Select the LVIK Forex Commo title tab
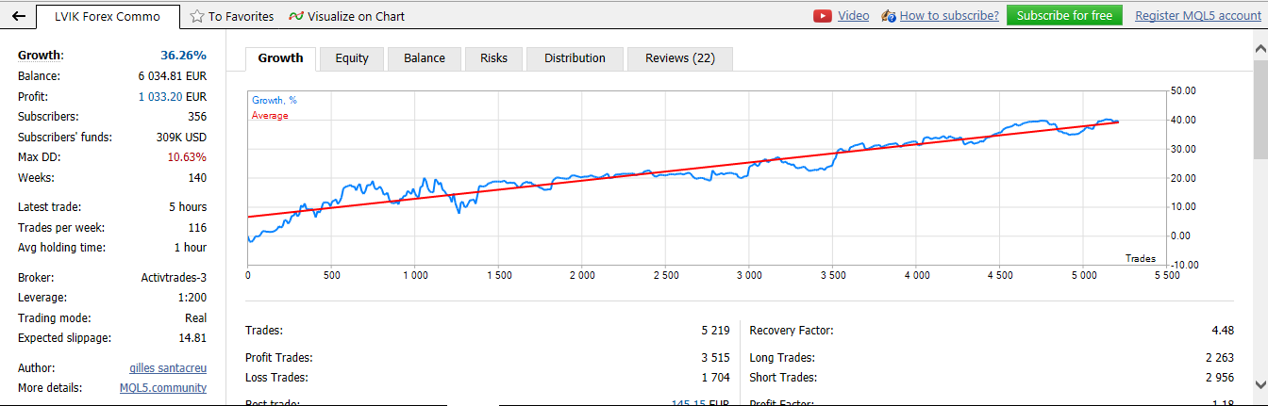 (106, 16)
